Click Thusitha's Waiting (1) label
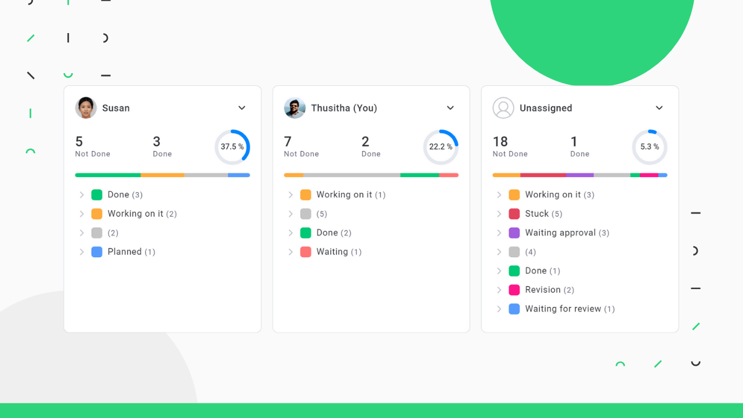Image resolution: width=743 pixels, height=418 pixels. (x=339, y=252)
